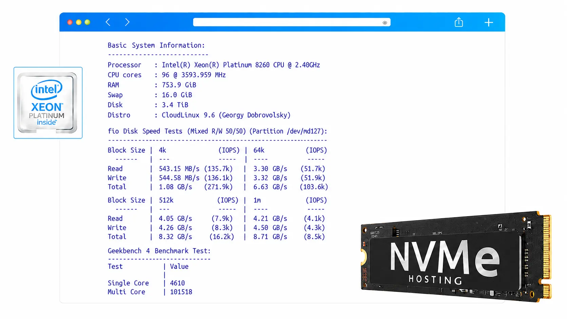Open a new tab with the plus icon

488,23
